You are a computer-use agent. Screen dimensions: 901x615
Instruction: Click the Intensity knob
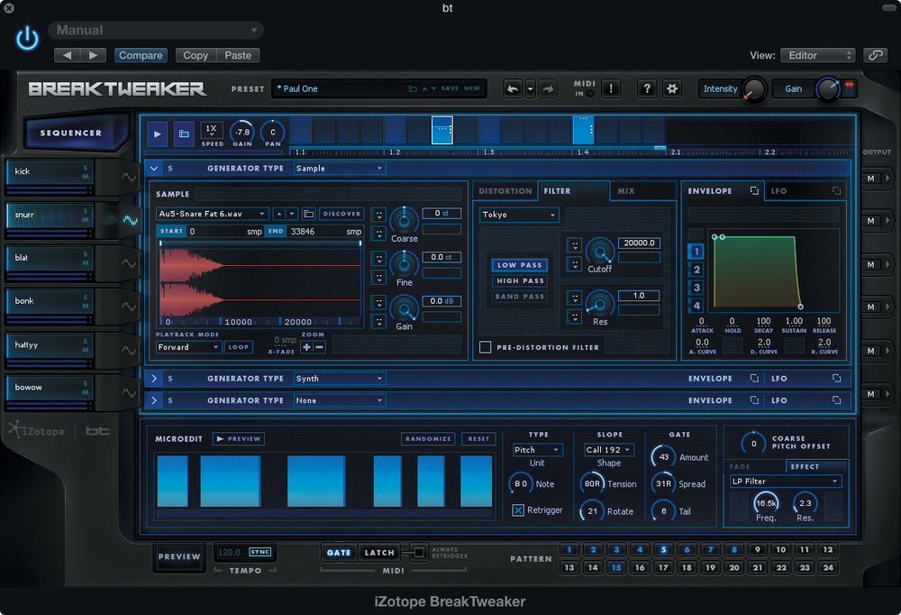point(754,89)
